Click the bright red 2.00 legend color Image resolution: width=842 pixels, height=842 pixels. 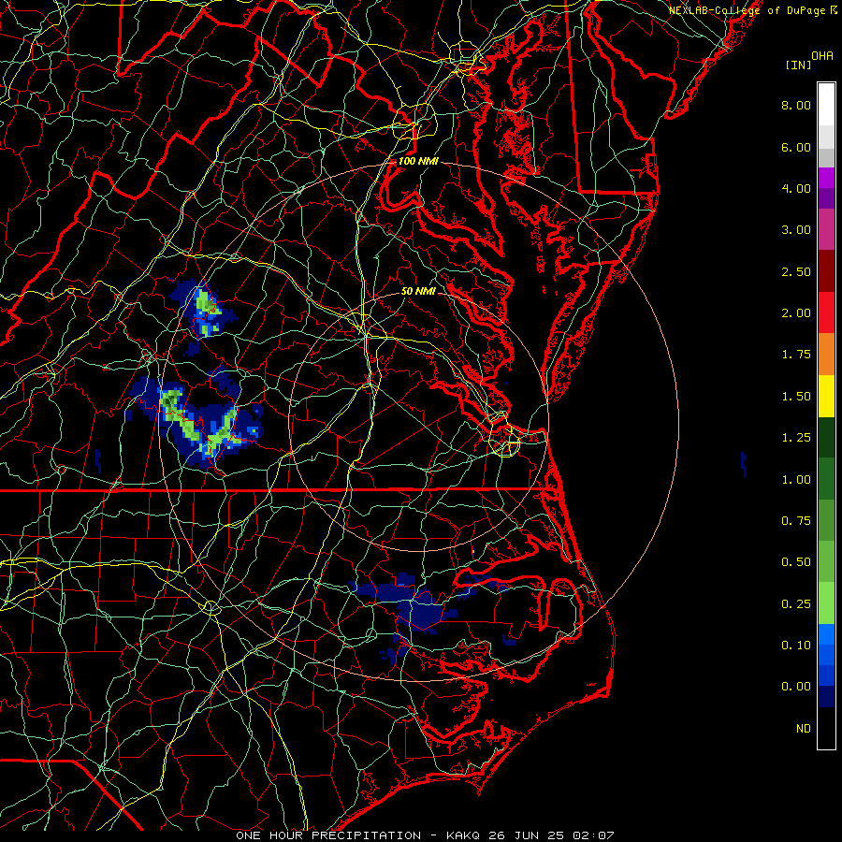coord(826,312)
